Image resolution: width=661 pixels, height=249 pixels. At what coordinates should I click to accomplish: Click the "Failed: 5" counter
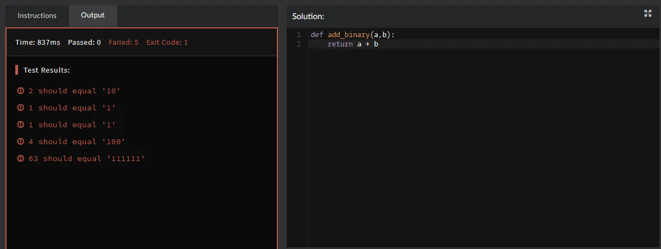tap(124, 42)
